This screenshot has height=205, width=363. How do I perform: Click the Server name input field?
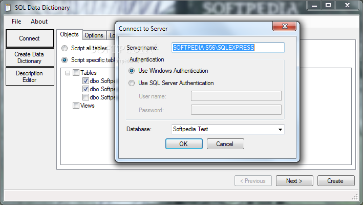[228, 48]
